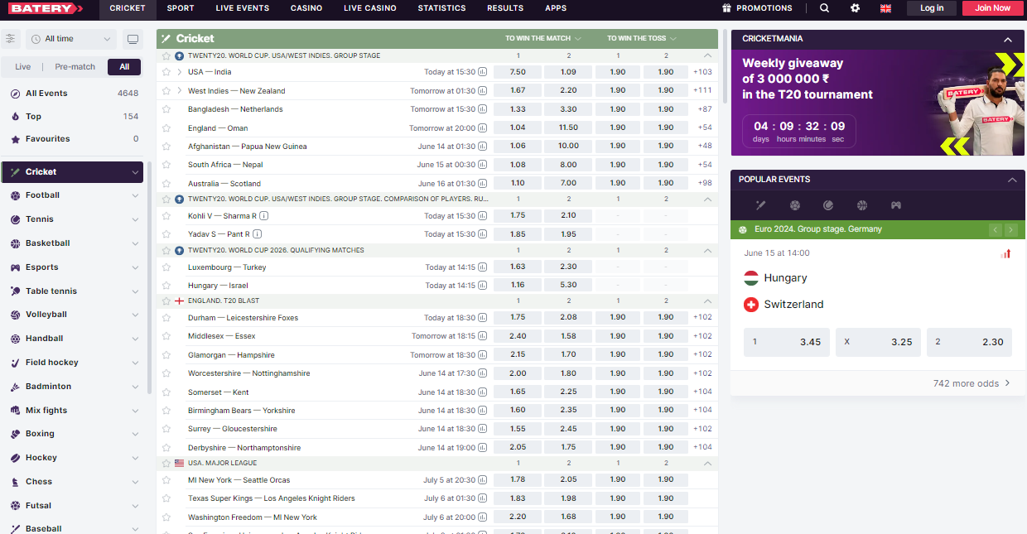Image resolution: width=1027 pixels, height=534 pixels.
Task: Open the To Win The Match market dropdown
Action: point(543,39)
